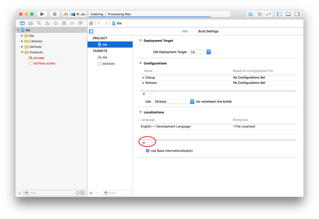The image size is (319, 219).
Task: Enable Use Base Internationalization
Action: (148, 151)
